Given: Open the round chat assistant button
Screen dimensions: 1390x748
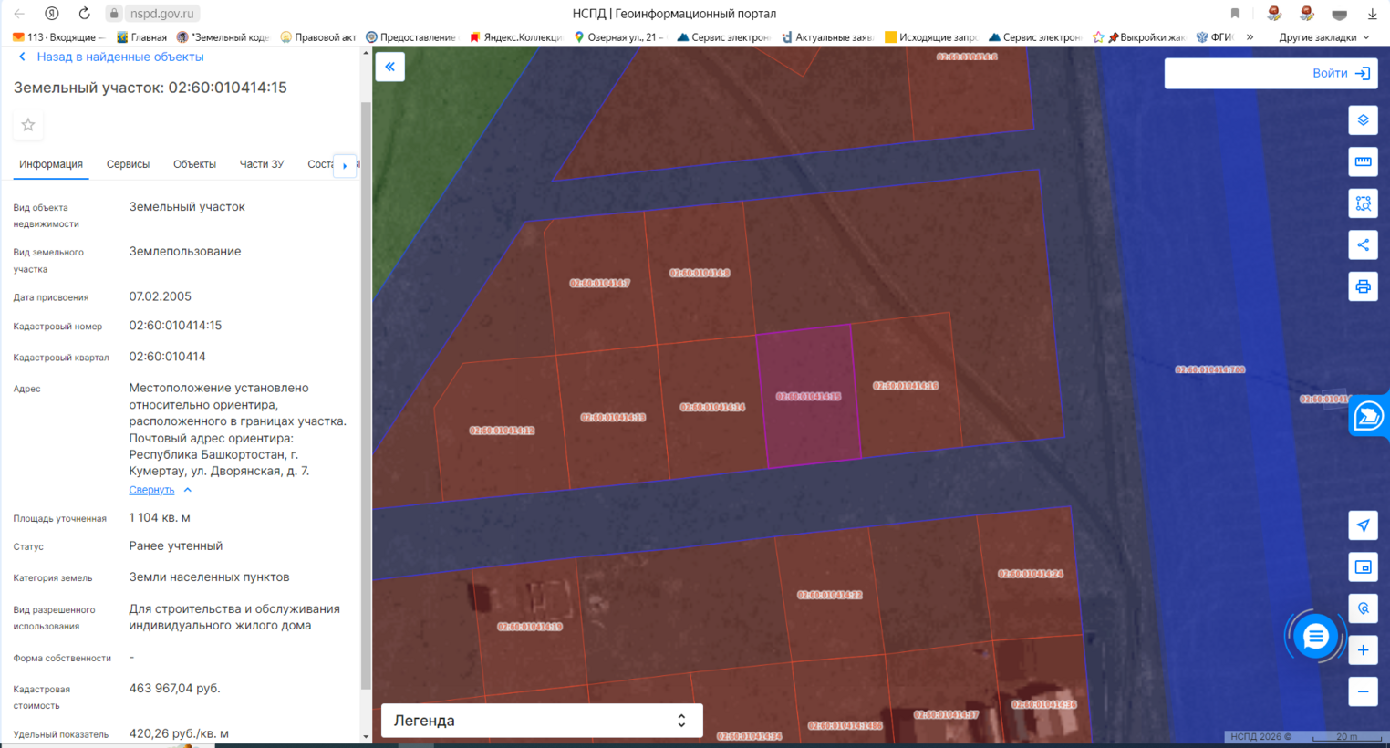Looking at the screenshot, I should click(1314, 637).
